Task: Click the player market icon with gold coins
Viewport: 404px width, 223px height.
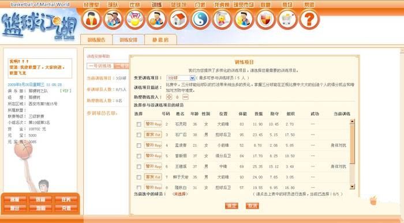Action: (244, 20)
